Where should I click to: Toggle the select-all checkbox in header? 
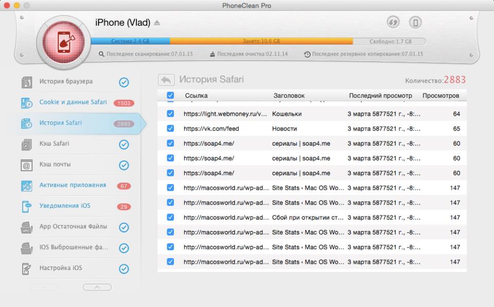pyautogui.click(x=170, y=95)
